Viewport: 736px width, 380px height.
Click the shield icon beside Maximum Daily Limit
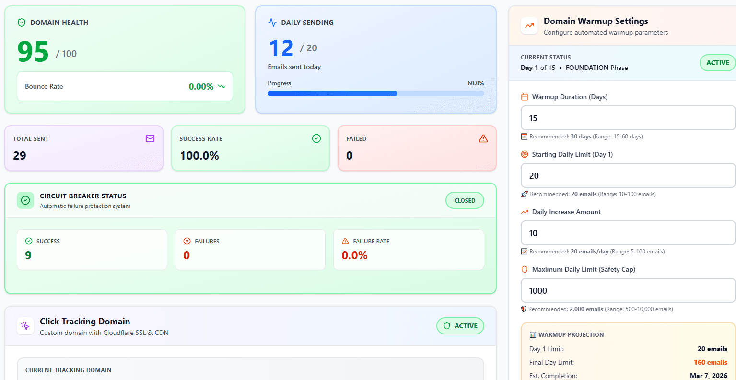point(524,269)
